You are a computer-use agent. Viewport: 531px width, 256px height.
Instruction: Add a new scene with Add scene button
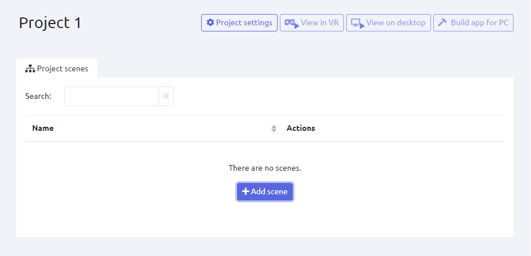[265, 191]
